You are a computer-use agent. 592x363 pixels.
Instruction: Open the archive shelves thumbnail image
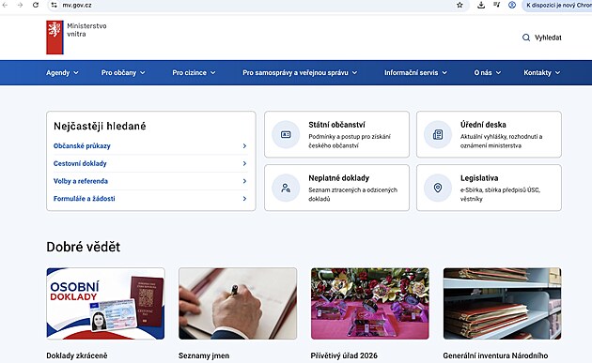(x=502, y=304)
